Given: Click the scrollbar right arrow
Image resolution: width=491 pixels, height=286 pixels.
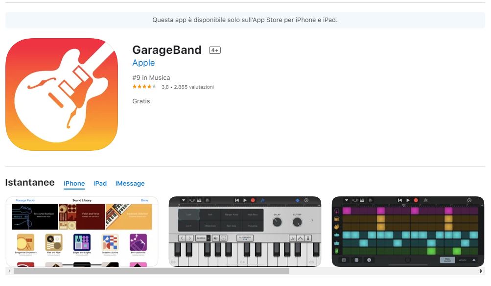Looking at the screenshot, I should point(481,271).
